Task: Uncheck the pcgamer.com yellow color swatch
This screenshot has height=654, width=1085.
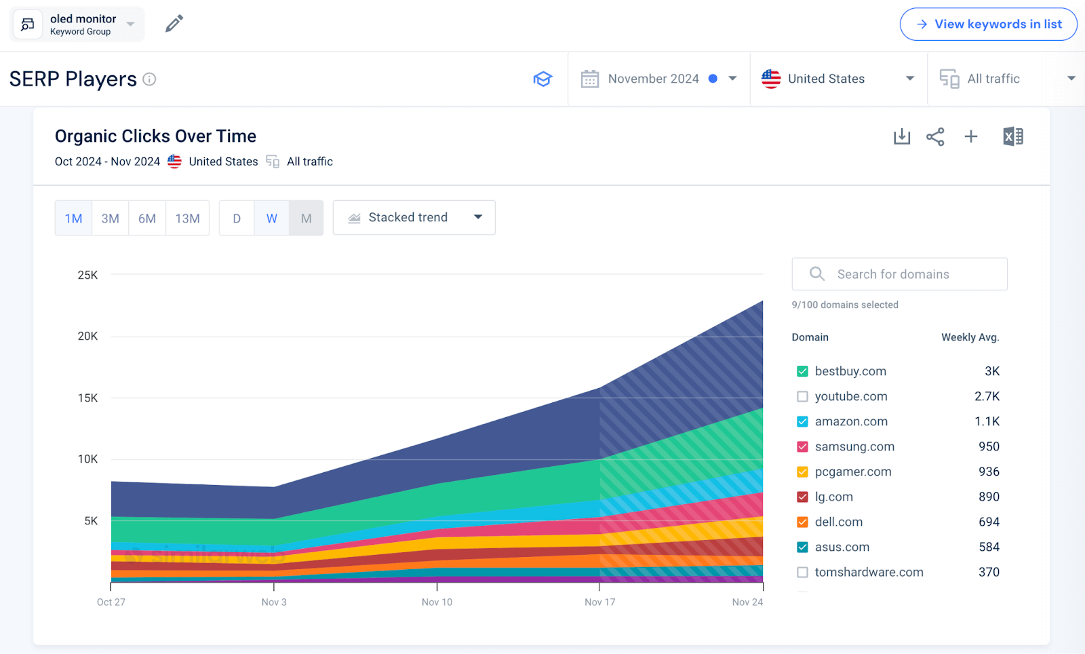Action: [x=802, y=472]
